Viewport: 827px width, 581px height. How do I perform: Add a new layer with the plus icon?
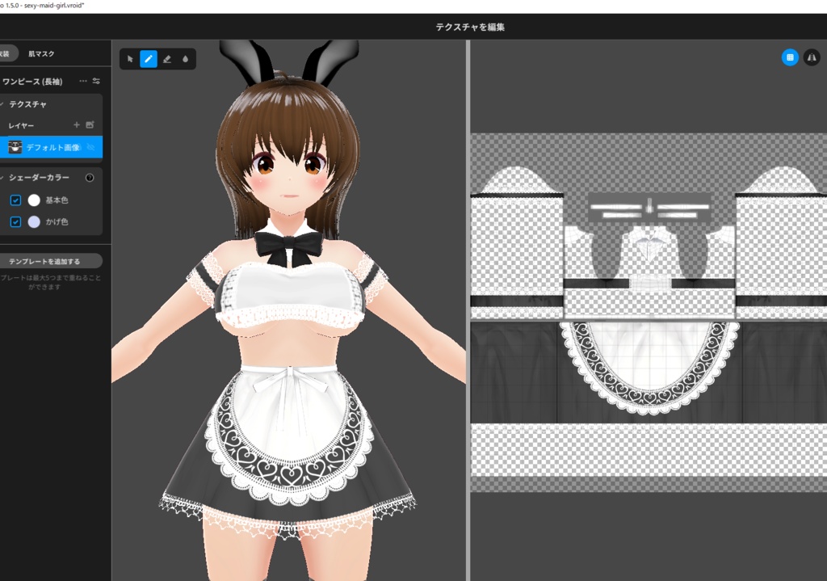pos(76,124)
